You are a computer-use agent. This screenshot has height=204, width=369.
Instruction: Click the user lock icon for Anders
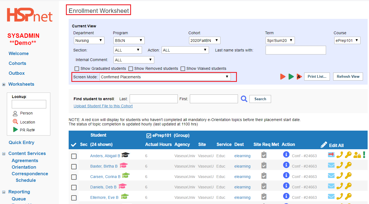[357, 155]
